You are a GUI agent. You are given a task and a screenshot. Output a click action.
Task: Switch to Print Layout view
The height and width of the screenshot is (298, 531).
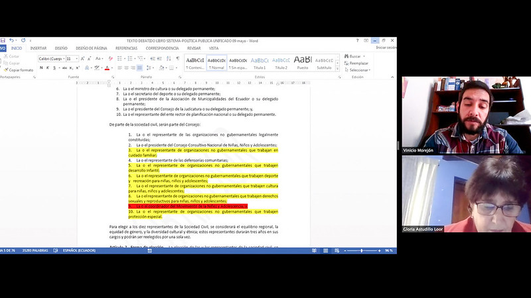[x=325, y=251]
